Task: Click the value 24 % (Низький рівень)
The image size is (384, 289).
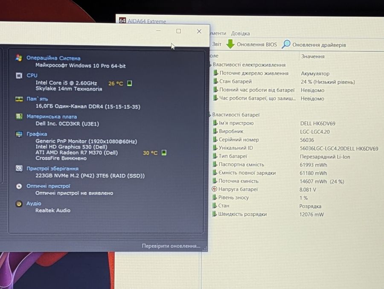Action: point(328,82)
